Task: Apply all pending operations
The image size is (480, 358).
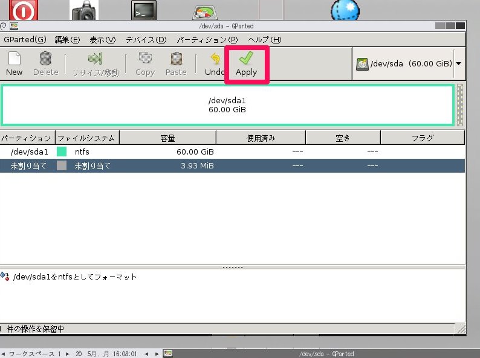Action: tap(247, 64)
